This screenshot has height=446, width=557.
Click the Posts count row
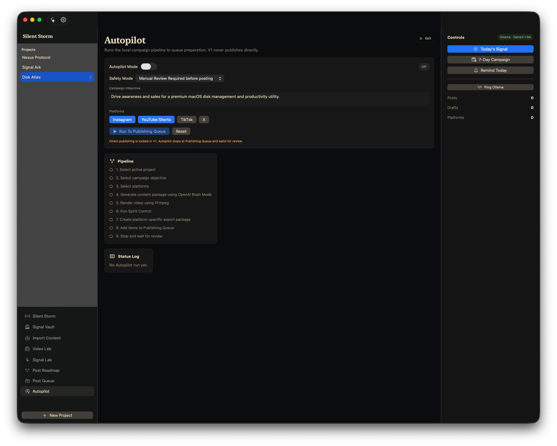[490, 98]
